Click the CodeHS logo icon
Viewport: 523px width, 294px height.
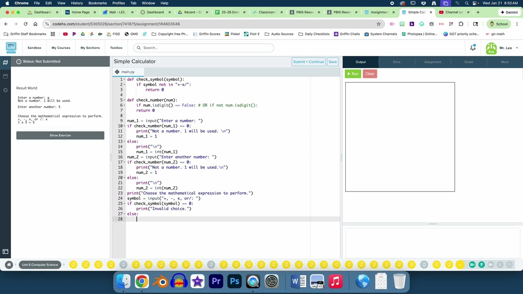11,48
